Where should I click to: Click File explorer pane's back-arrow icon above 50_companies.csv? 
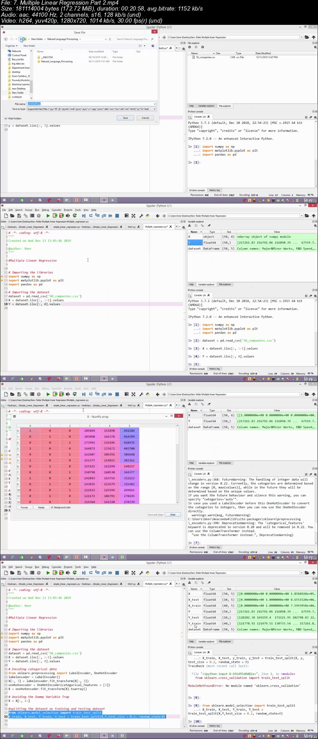pyautogui.click(x=189, y=47)
